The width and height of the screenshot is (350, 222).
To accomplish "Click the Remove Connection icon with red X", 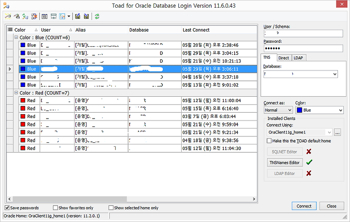I will [x=34, y=17].
